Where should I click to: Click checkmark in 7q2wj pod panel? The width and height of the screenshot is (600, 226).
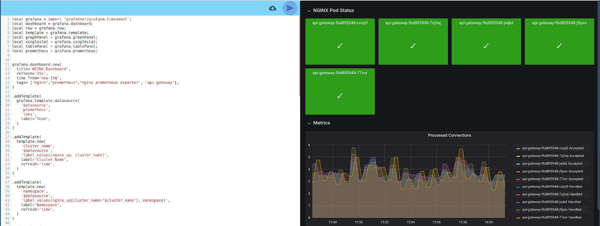click(x=413, y=46)
